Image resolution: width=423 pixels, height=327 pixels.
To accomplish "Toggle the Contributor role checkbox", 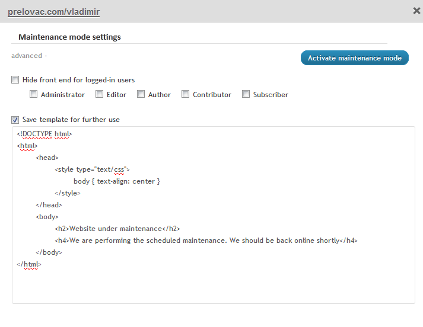I will [x=186, y=94].
